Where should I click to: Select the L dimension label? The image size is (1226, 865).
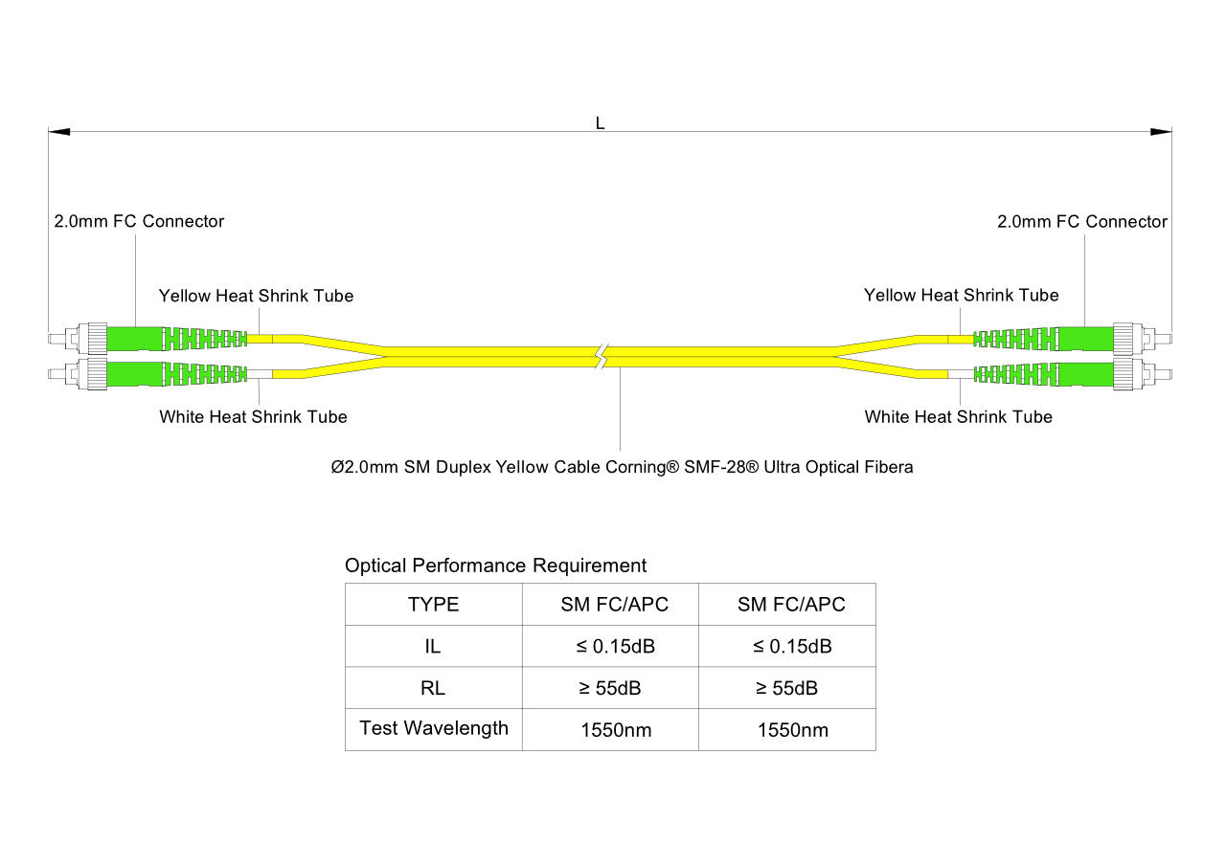601,123
